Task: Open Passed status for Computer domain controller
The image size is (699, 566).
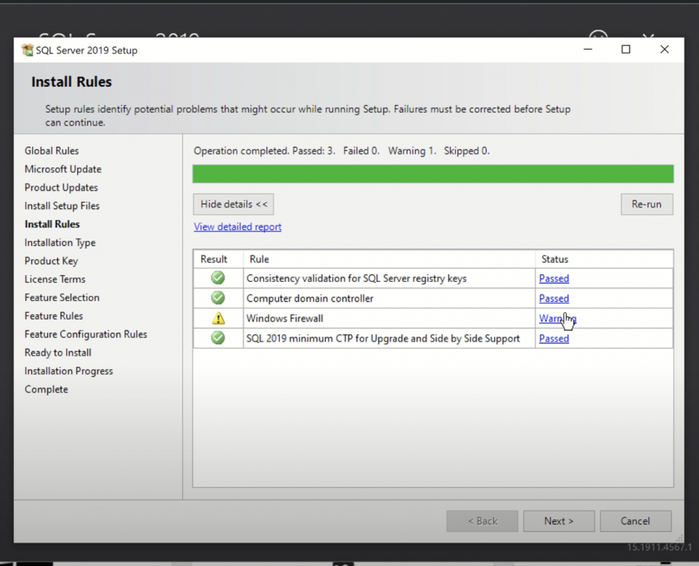Action: [554, 298]
